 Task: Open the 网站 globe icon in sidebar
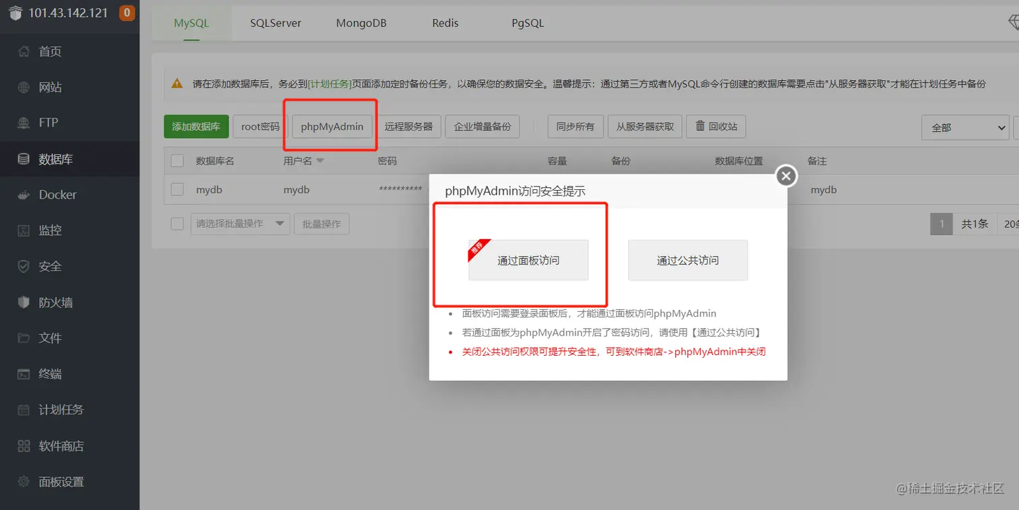(24, 88)
